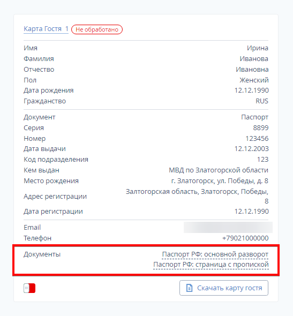Click the issue date 12.12.2003

[x=252, y=149]
